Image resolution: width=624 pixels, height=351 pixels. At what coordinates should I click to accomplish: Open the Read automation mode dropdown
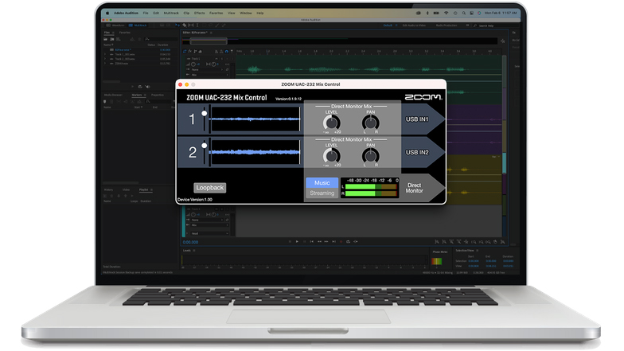(210, 234)
